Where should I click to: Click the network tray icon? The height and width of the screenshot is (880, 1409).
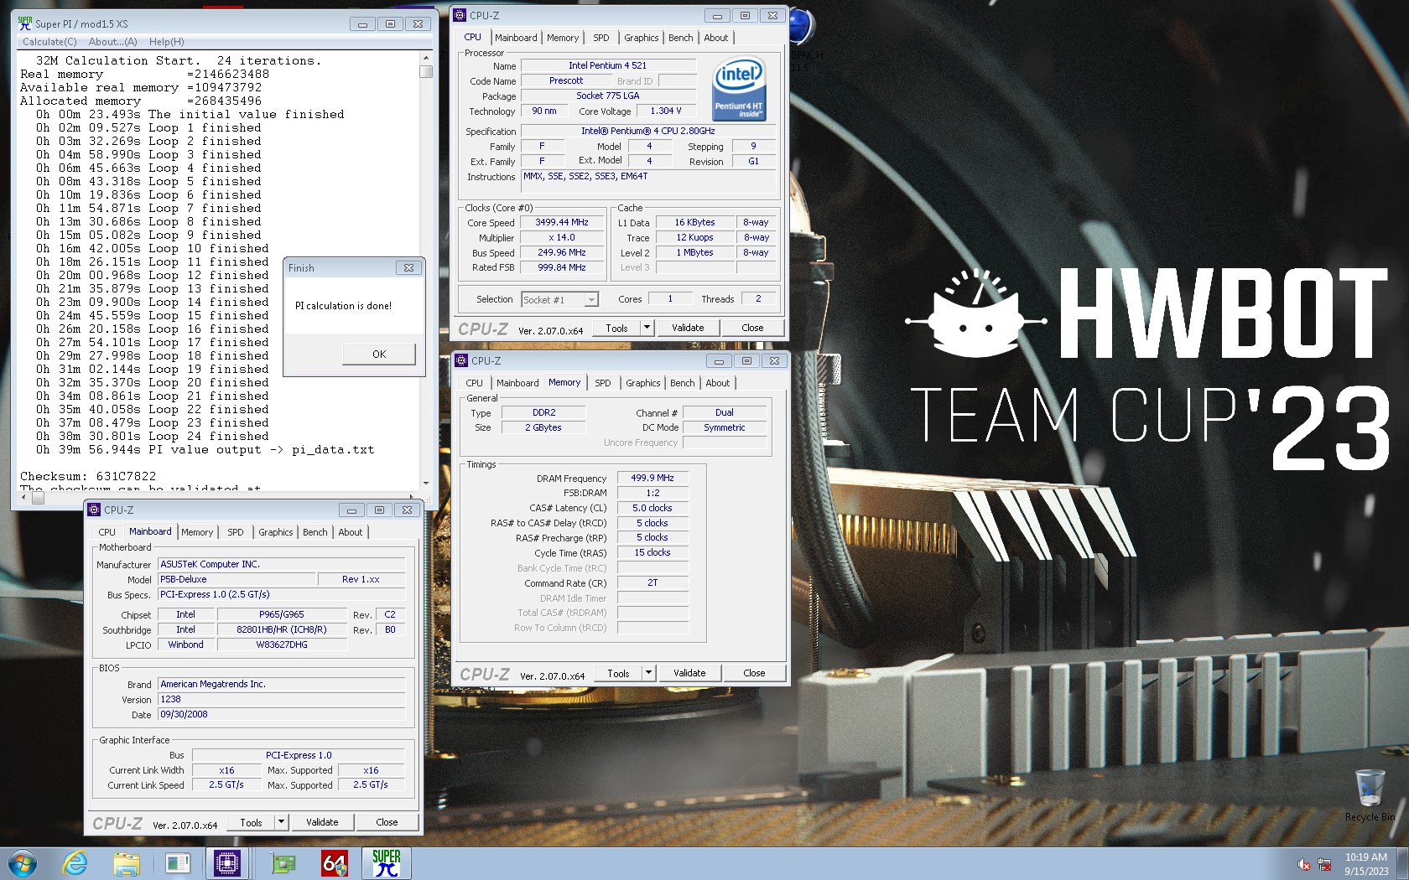click(x=1325, y=864)
